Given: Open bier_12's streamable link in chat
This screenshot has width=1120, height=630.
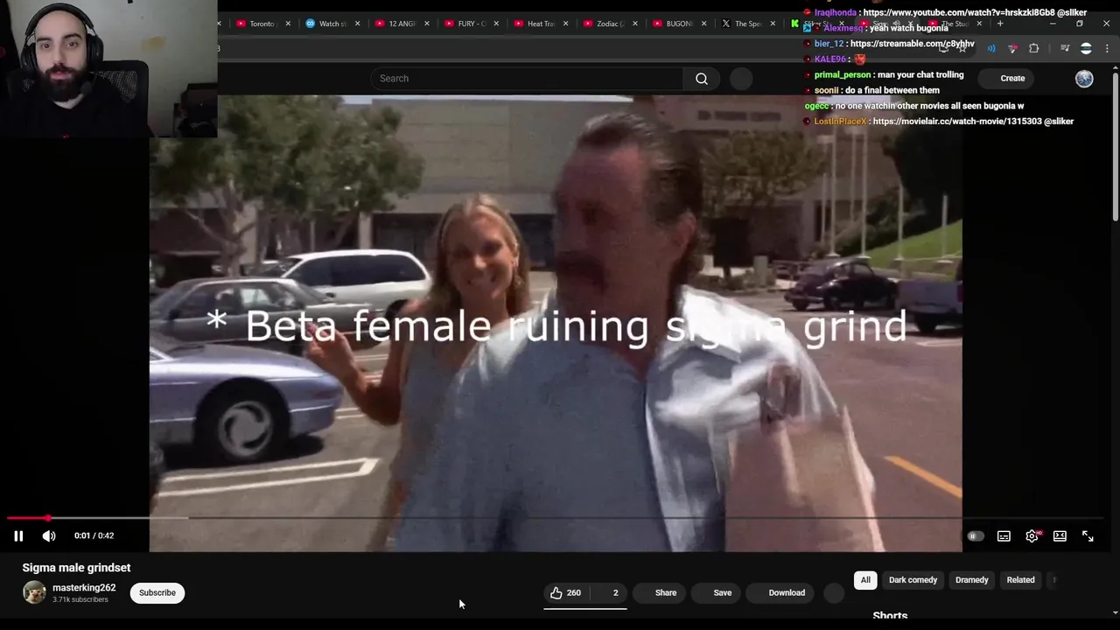Looking at the screenshot, I should 912,44.
